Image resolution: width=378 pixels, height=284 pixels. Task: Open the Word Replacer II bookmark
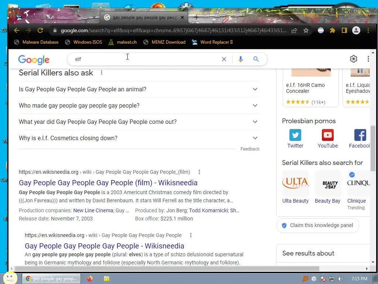tap(212, 42)
